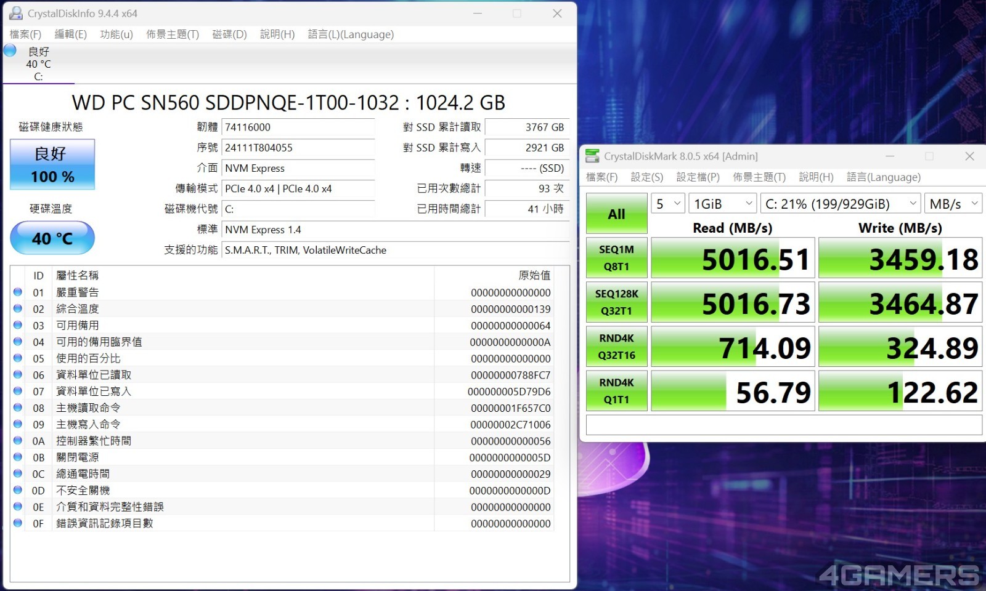
Task: Run the SEQ128K Q32T1 test
Action: tap(616, 302)
